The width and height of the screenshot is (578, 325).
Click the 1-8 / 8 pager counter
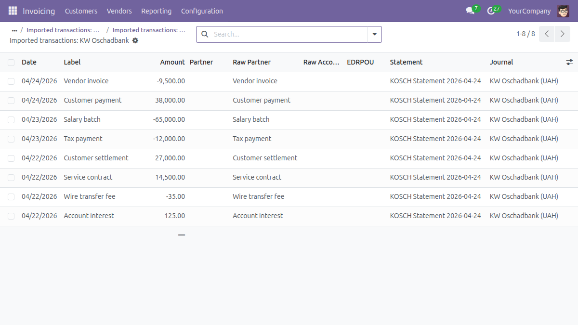(525, 34)
